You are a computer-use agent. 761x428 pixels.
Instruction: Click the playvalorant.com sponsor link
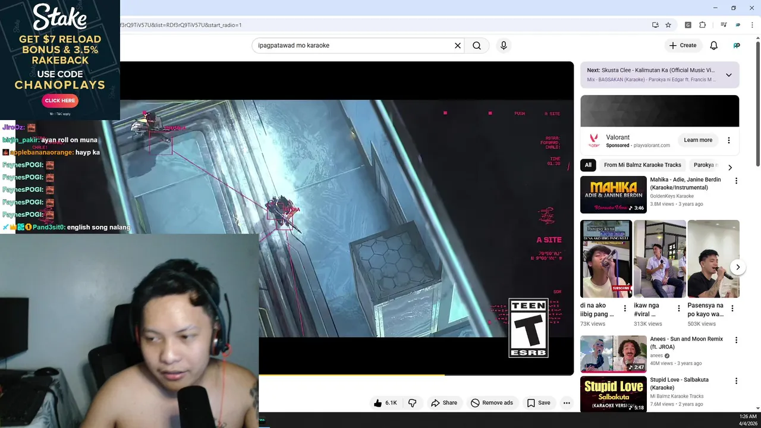pyautogui.click(x=652, y=145)
